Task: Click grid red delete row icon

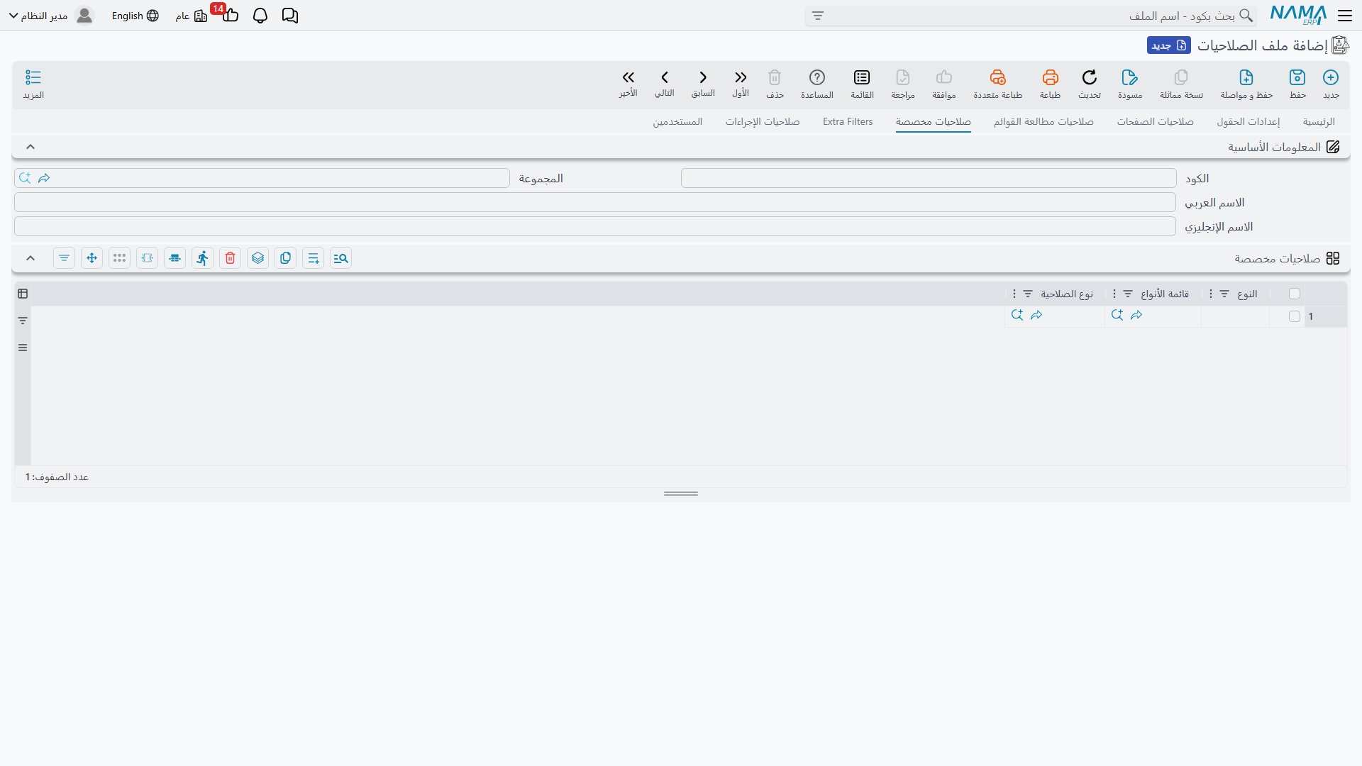Action: point(231,258)
